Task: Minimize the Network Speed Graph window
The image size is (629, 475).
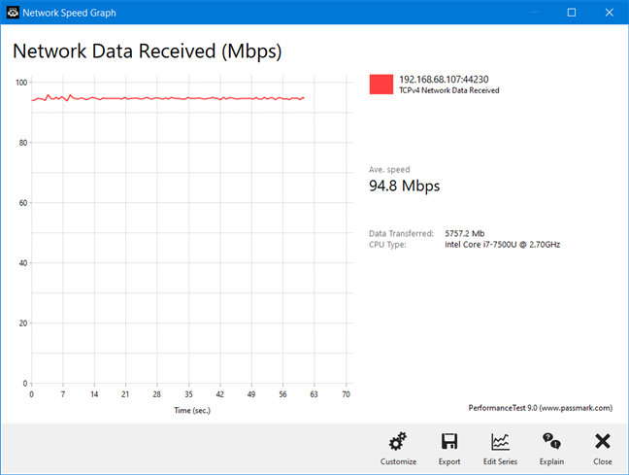Action: click(x=534, y=13)
